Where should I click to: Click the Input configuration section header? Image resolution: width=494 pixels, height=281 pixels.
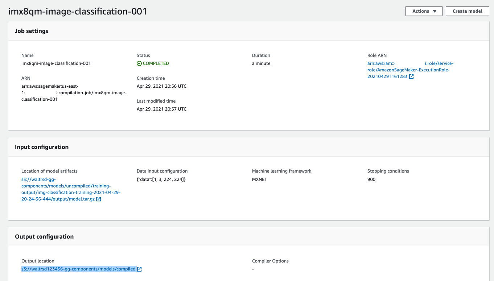pos(42,147)
